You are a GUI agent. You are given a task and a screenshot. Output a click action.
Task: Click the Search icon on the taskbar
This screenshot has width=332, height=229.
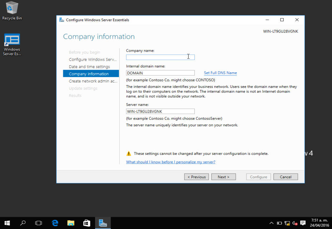tap(23, 223)
